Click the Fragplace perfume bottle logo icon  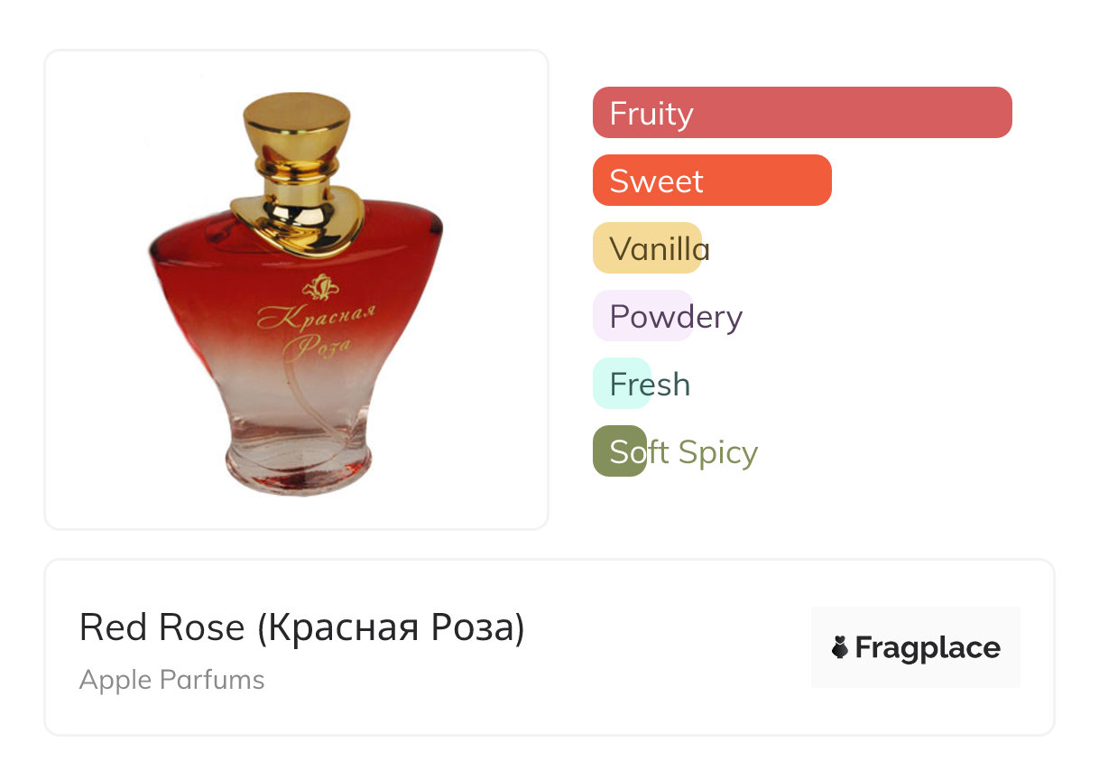[x=840, y=647]
